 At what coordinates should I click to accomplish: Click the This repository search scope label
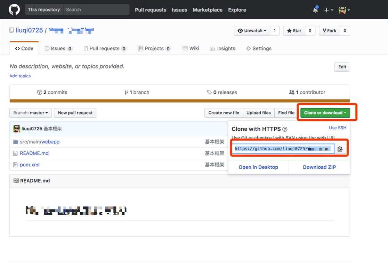point(44,10)
